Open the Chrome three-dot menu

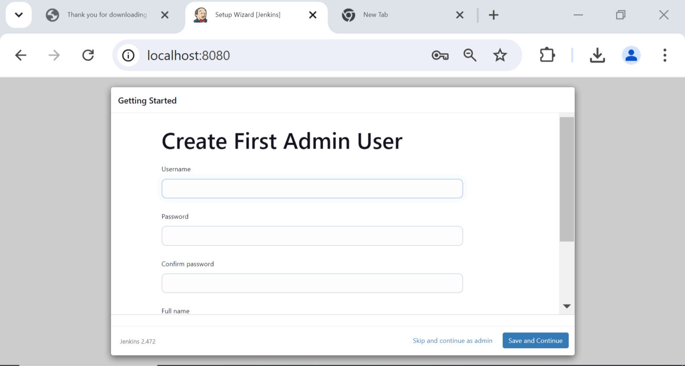point(664,55)
